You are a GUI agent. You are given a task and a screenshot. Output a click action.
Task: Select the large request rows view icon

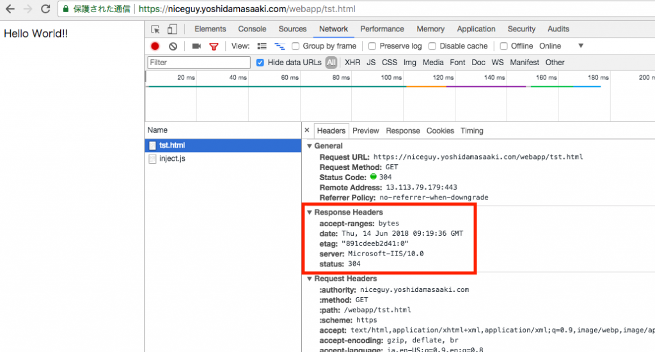click(262, 46)
